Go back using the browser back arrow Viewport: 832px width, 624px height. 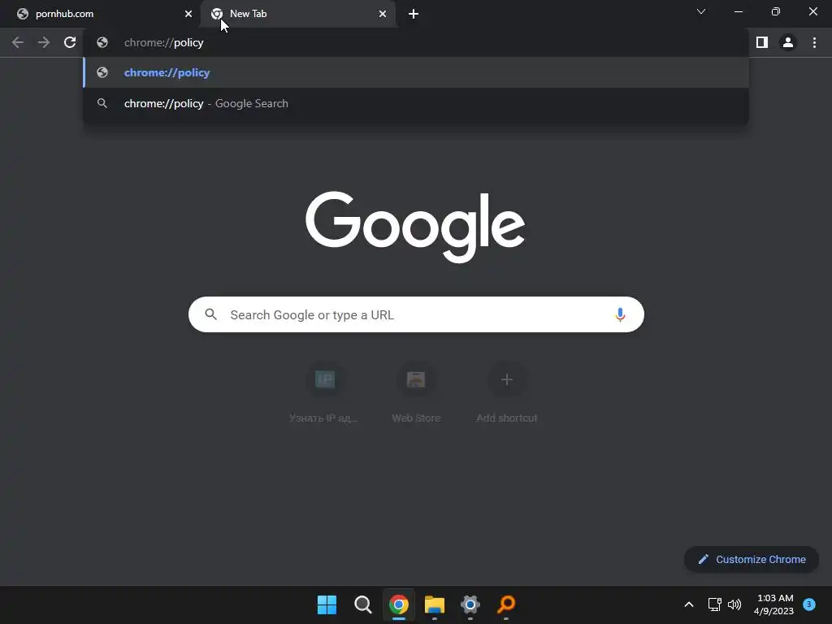point(18,42)
